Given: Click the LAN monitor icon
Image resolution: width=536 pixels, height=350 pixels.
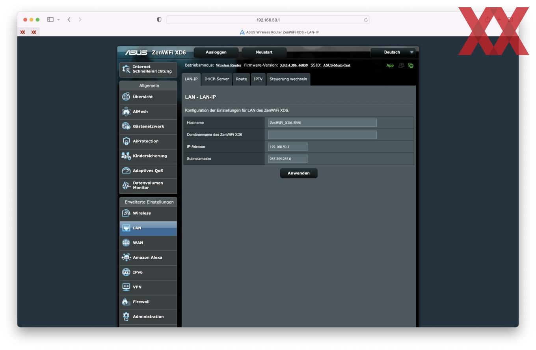Looking at the screenshot, I should (x=126, y=228).
